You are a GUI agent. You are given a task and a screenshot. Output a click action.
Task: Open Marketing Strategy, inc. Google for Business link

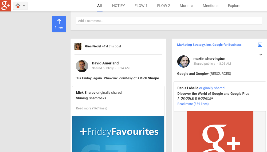[x=209, y=45]
